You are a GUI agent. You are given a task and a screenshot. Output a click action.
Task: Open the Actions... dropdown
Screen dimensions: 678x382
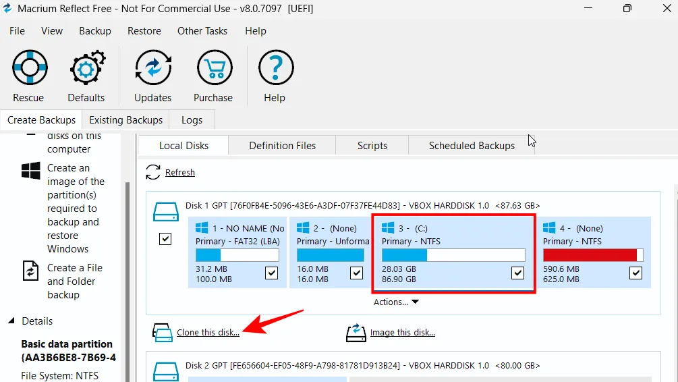click(x=396, y=302)
